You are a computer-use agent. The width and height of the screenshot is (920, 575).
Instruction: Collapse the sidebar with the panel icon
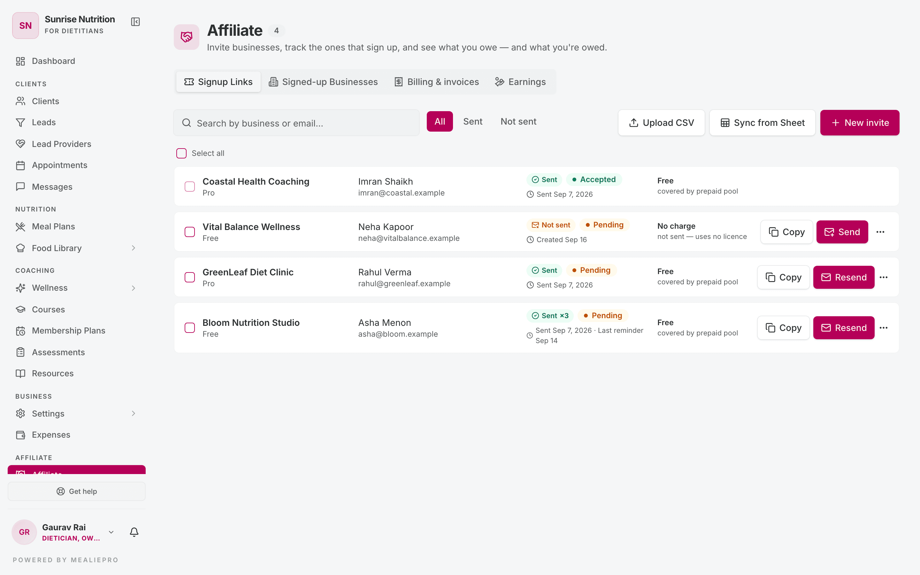(135, 22)
